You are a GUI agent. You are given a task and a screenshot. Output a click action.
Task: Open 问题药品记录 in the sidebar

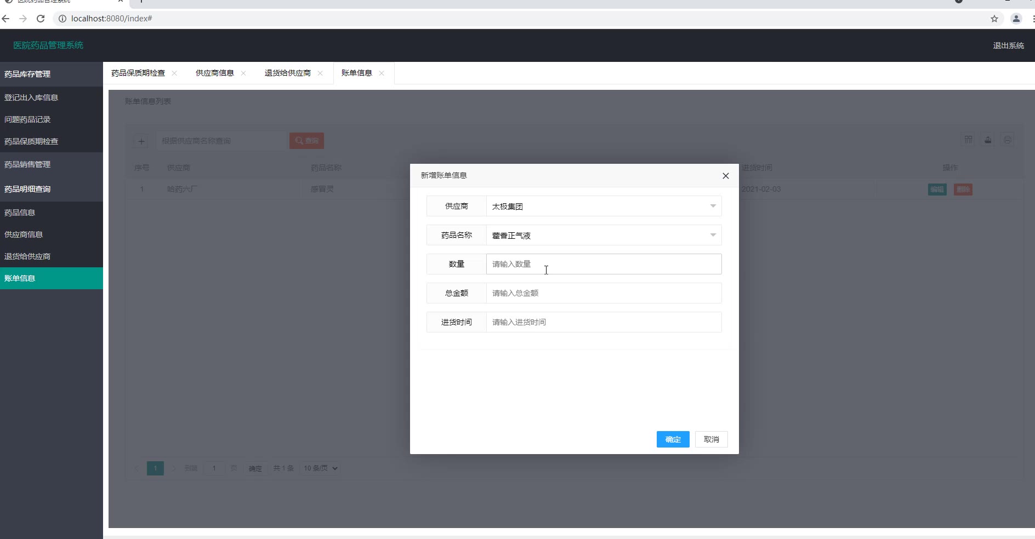point(52,119)
